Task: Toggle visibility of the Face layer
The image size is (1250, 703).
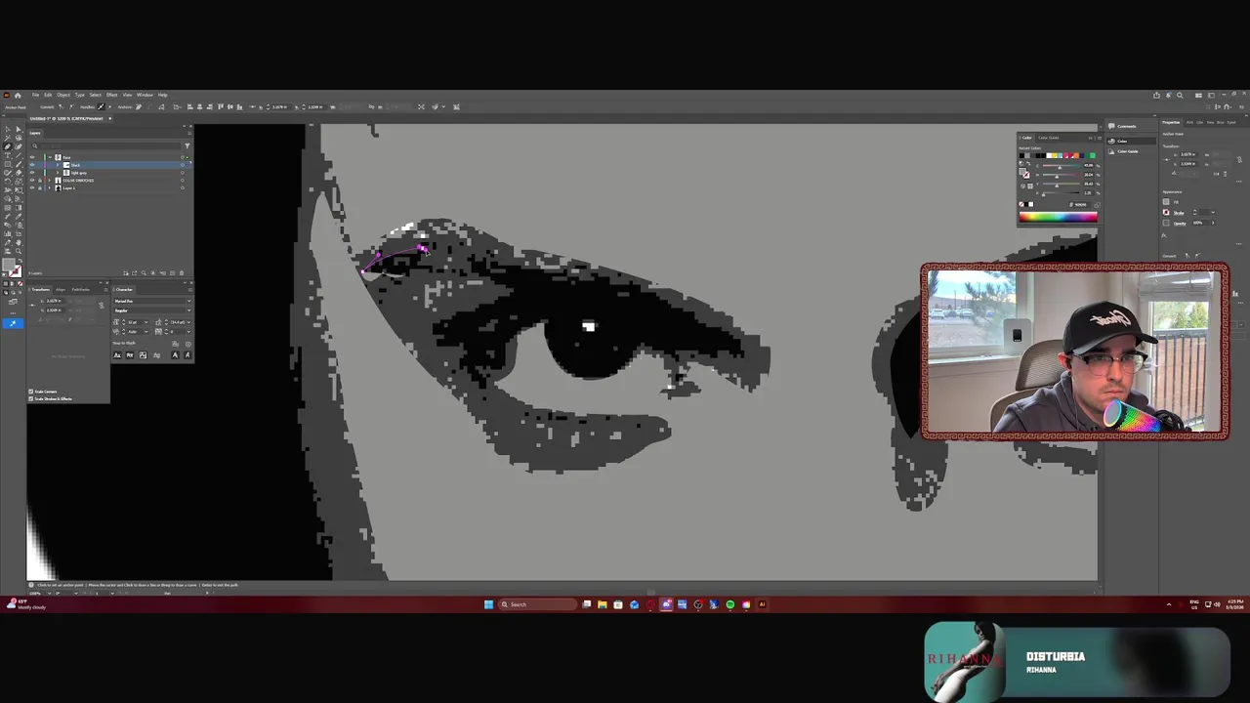Action: (32, 157)
